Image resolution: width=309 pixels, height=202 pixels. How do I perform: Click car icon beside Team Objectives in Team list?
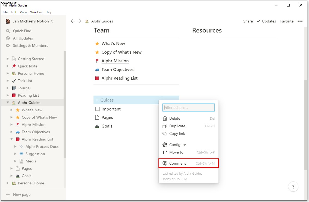point(97,70)
